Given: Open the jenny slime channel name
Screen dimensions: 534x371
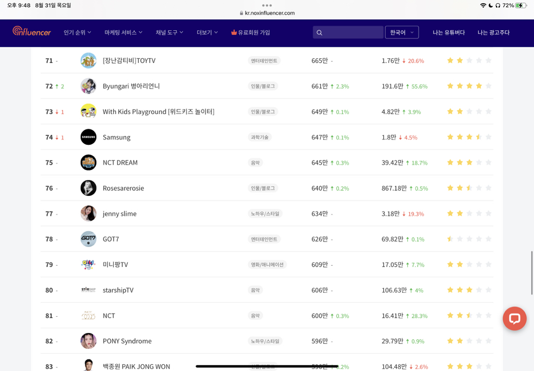Looking at the screenshot, I should point(119,214).
